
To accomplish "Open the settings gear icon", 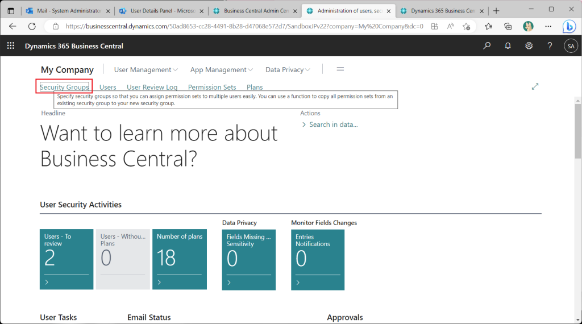I will pos(529,45).
